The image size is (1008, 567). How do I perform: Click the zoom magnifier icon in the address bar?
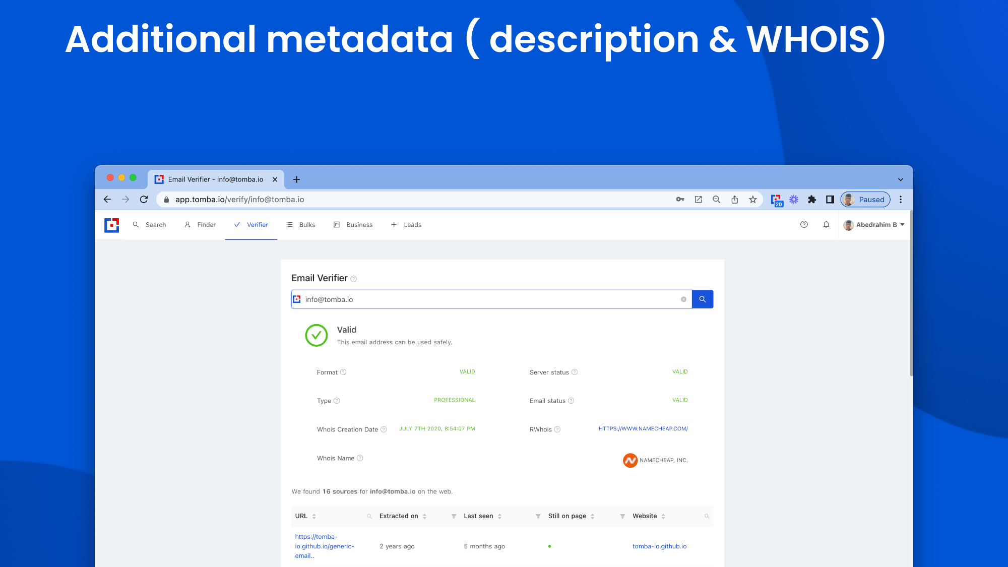click(x=716, y=200)
